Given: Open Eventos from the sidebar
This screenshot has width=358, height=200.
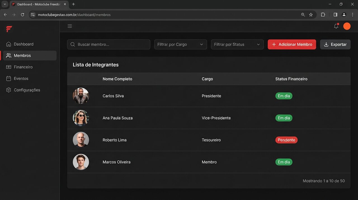Looking at the screenshot, I should pos(21,78).
